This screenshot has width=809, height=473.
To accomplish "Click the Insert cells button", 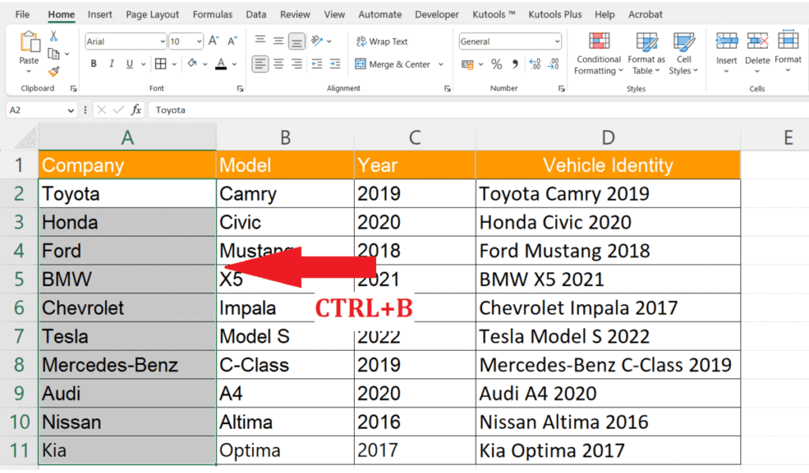I will (x=727, y=53).
